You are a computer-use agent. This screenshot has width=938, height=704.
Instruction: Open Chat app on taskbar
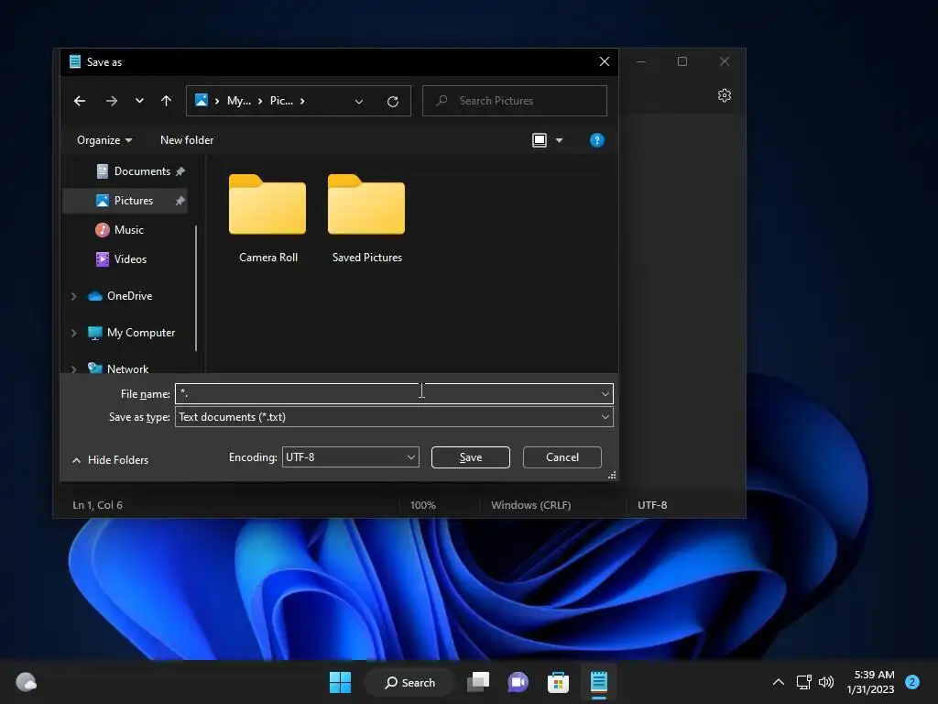pos(518,682)
